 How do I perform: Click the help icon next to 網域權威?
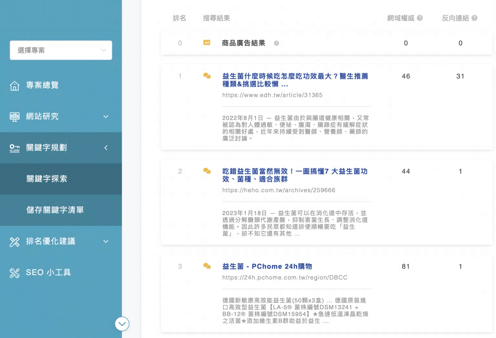(420, 18)
